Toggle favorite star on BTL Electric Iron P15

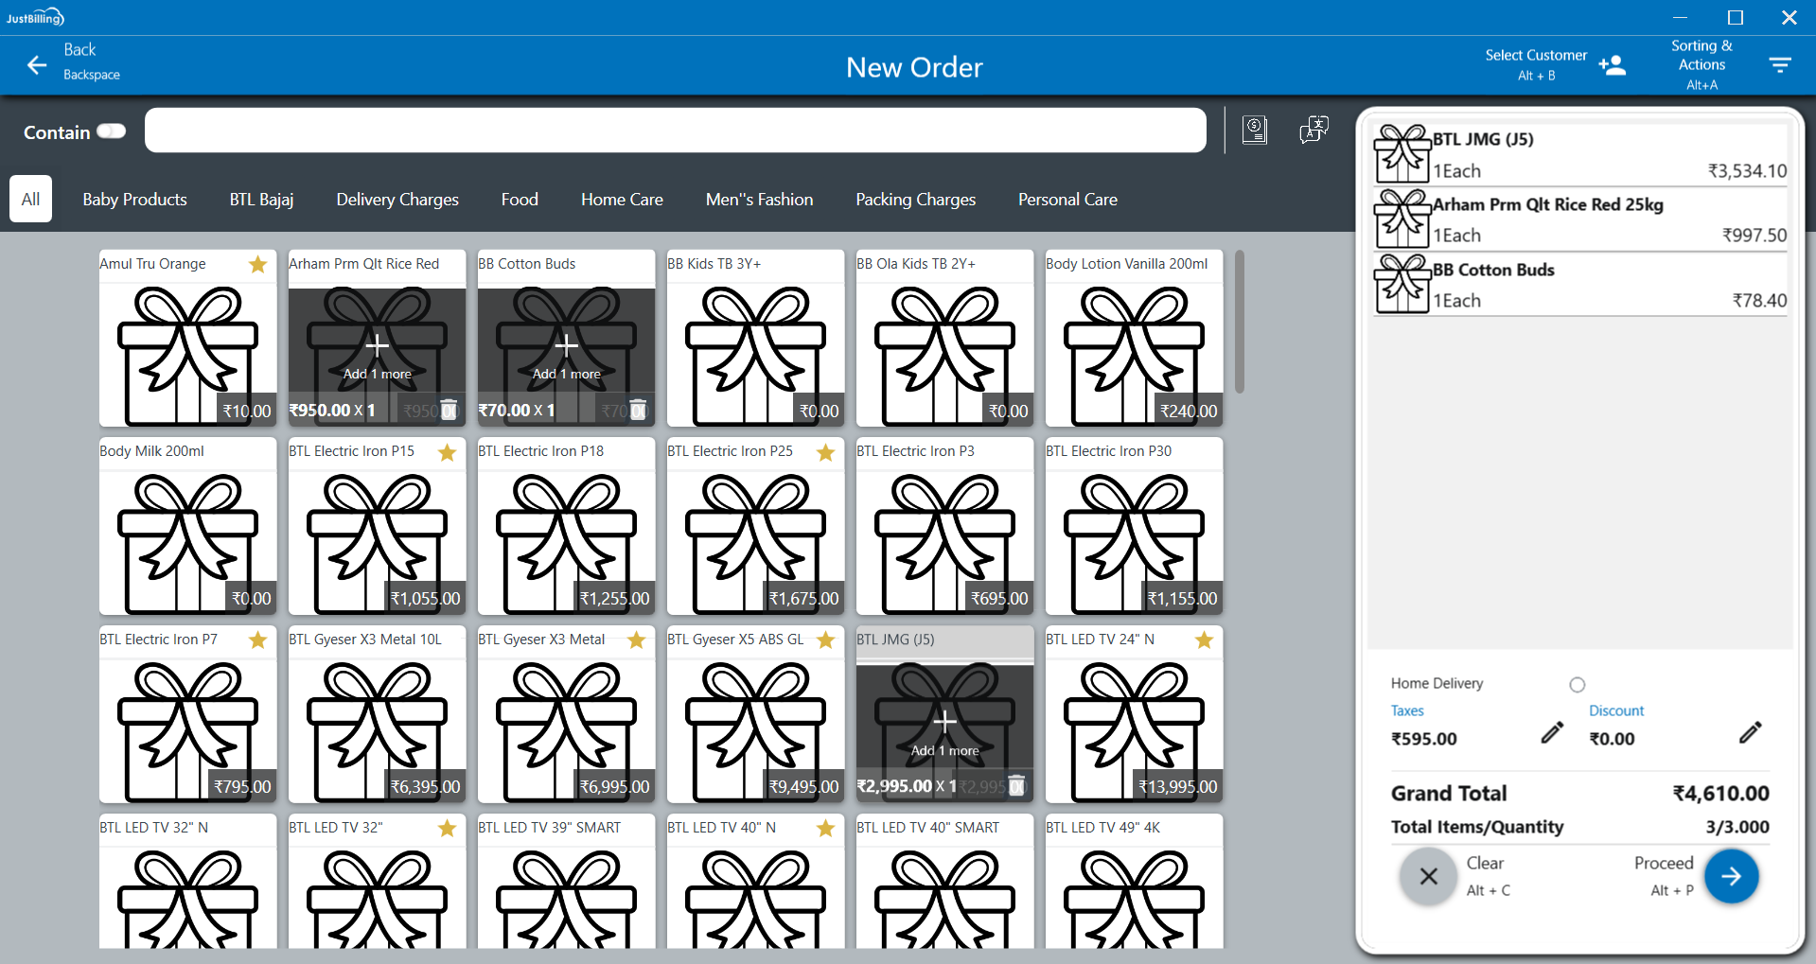447,452
